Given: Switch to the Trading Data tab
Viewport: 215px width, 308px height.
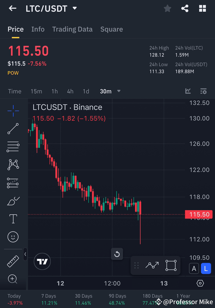Looking at the screenshot, I should 72,29.
